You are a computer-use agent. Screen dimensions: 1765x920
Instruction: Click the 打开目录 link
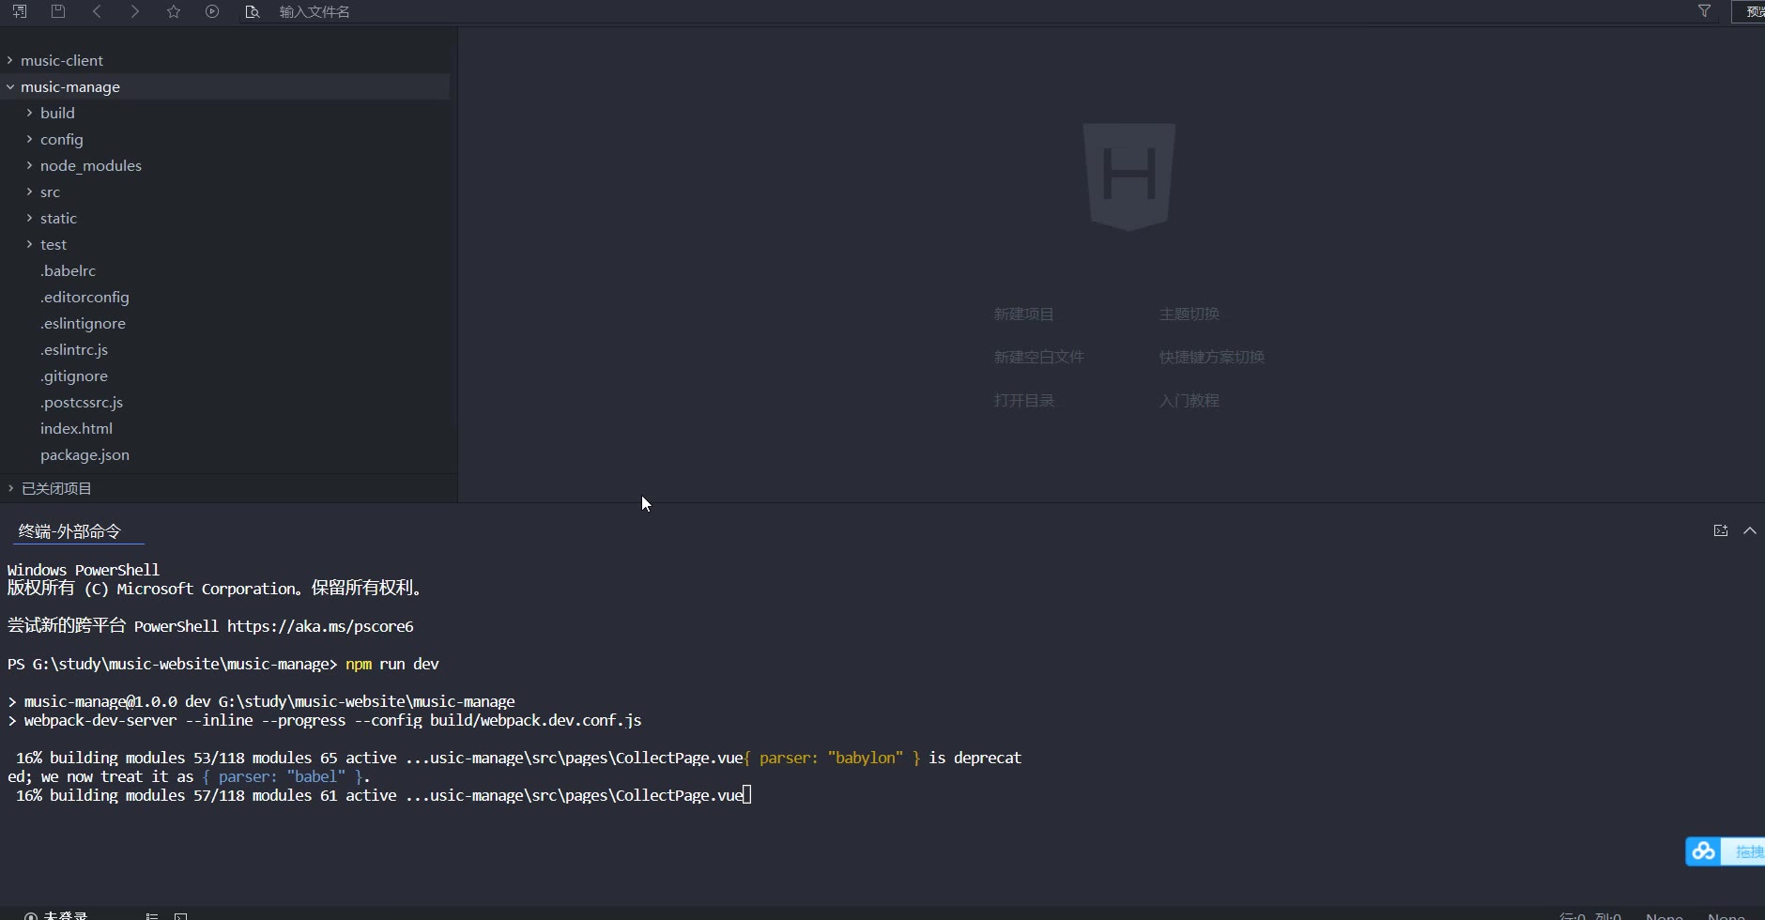point(1023,400)
